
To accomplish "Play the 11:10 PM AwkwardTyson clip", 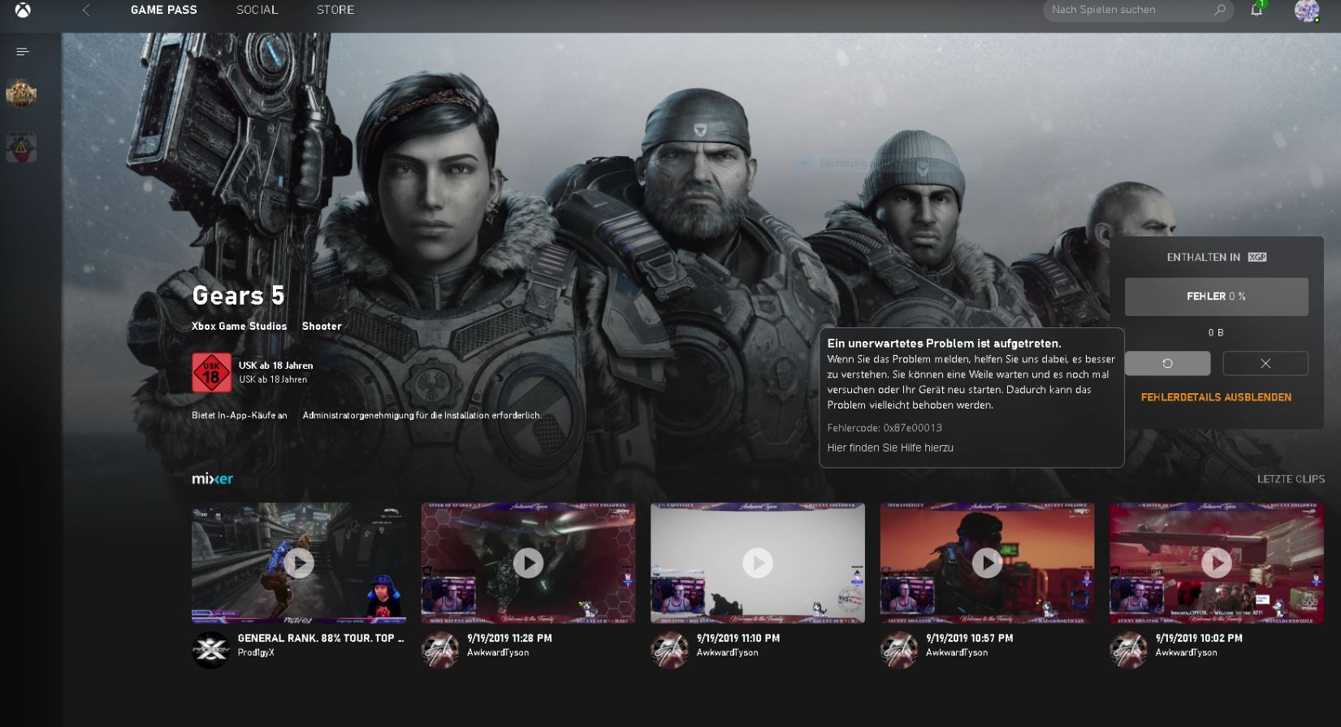I will tap(758, 563).
